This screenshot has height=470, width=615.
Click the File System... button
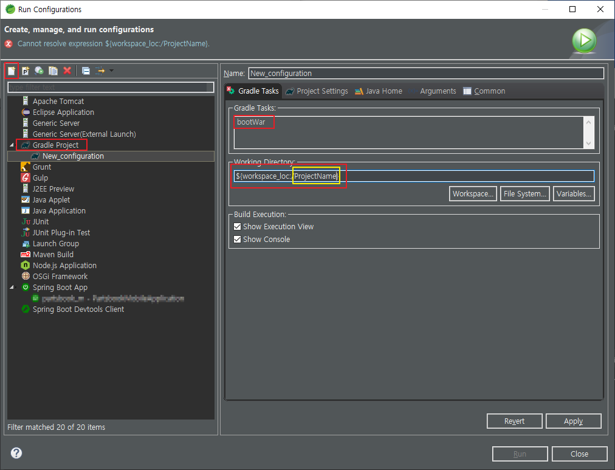(x=525, y=194)
